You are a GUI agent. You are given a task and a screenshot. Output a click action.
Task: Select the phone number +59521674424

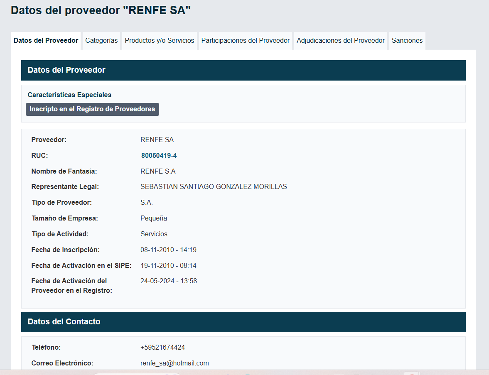[x=162, y=347]
